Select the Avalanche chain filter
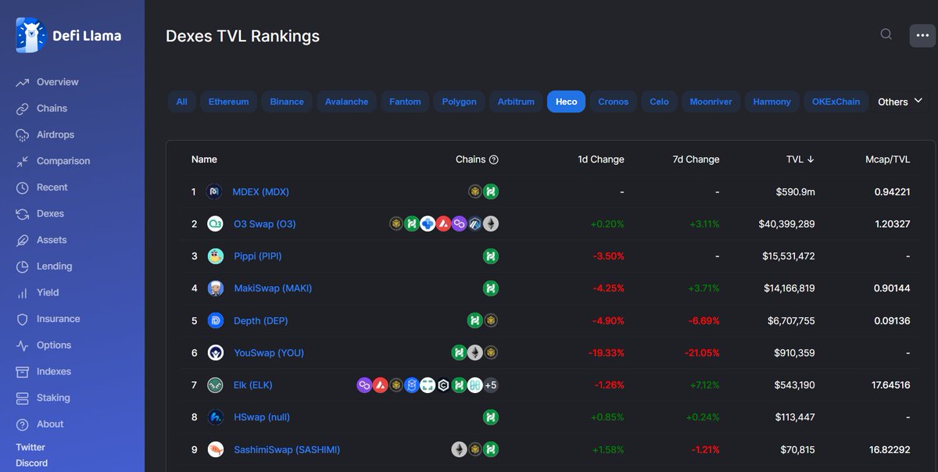938x472 pixels. coord(346,102)
